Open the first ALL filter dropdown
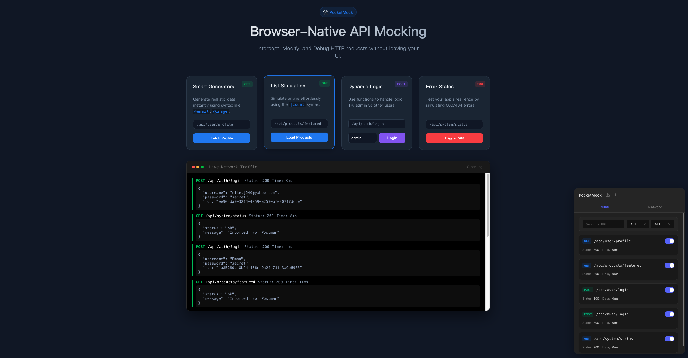The width and height of the screenshot is (688, 358). [637, 224]
